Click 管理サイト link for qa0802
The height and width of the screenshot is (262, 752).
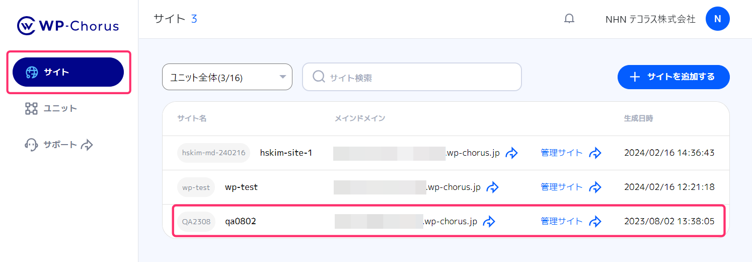coord(562,221)
